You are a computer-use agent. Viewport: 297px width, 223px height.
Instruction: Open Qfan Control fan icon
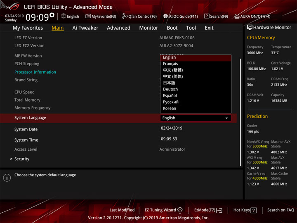(125, 16)
